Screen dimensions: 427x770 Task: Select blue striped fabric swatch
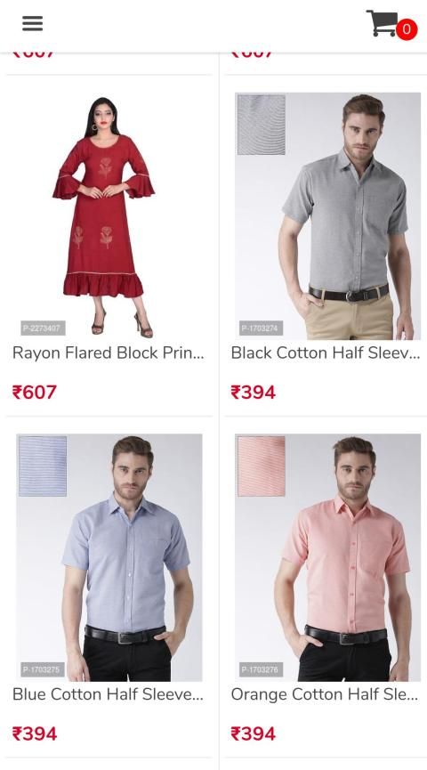[x=43, y=466]
